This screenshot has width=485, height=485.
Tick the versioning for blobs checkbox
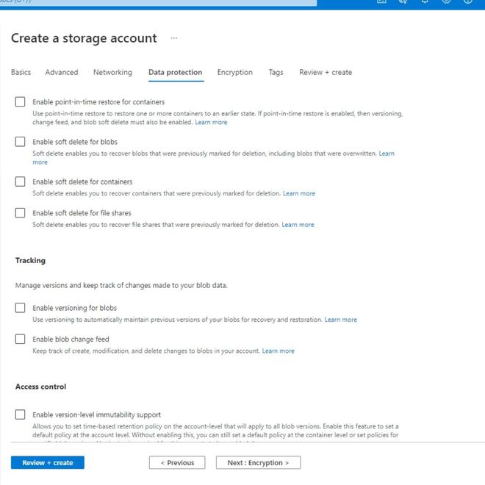pos(21,308)
